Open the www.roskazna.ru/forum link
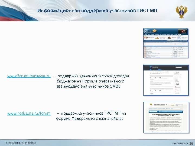 pyautogui.click(x=29, y=113)
